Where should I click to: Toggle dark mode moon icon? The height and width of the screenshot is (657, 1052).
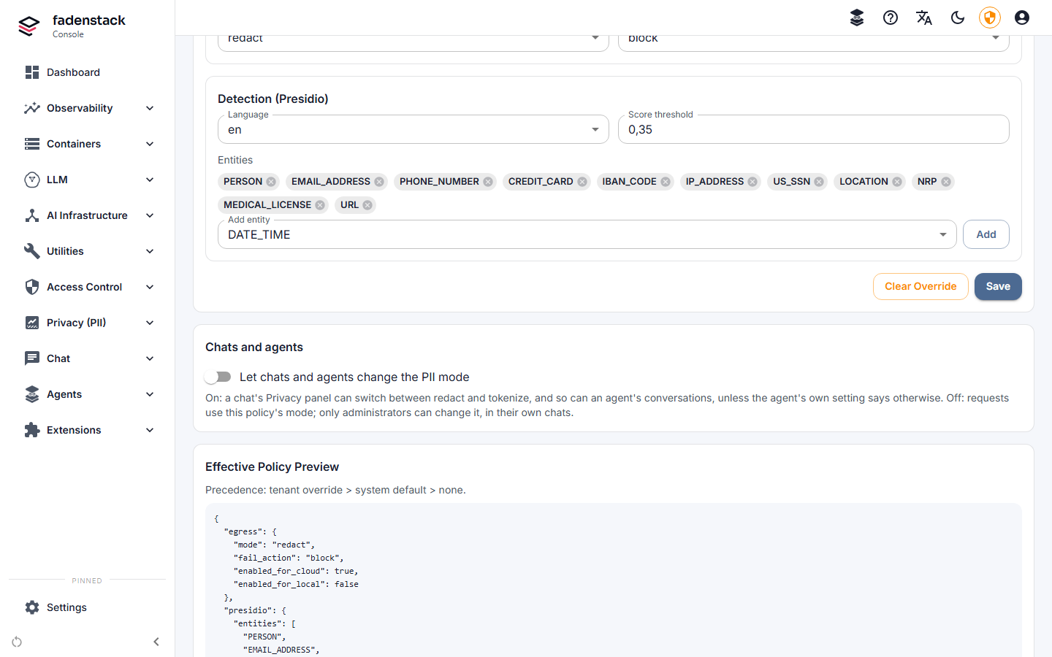point(958,18)
